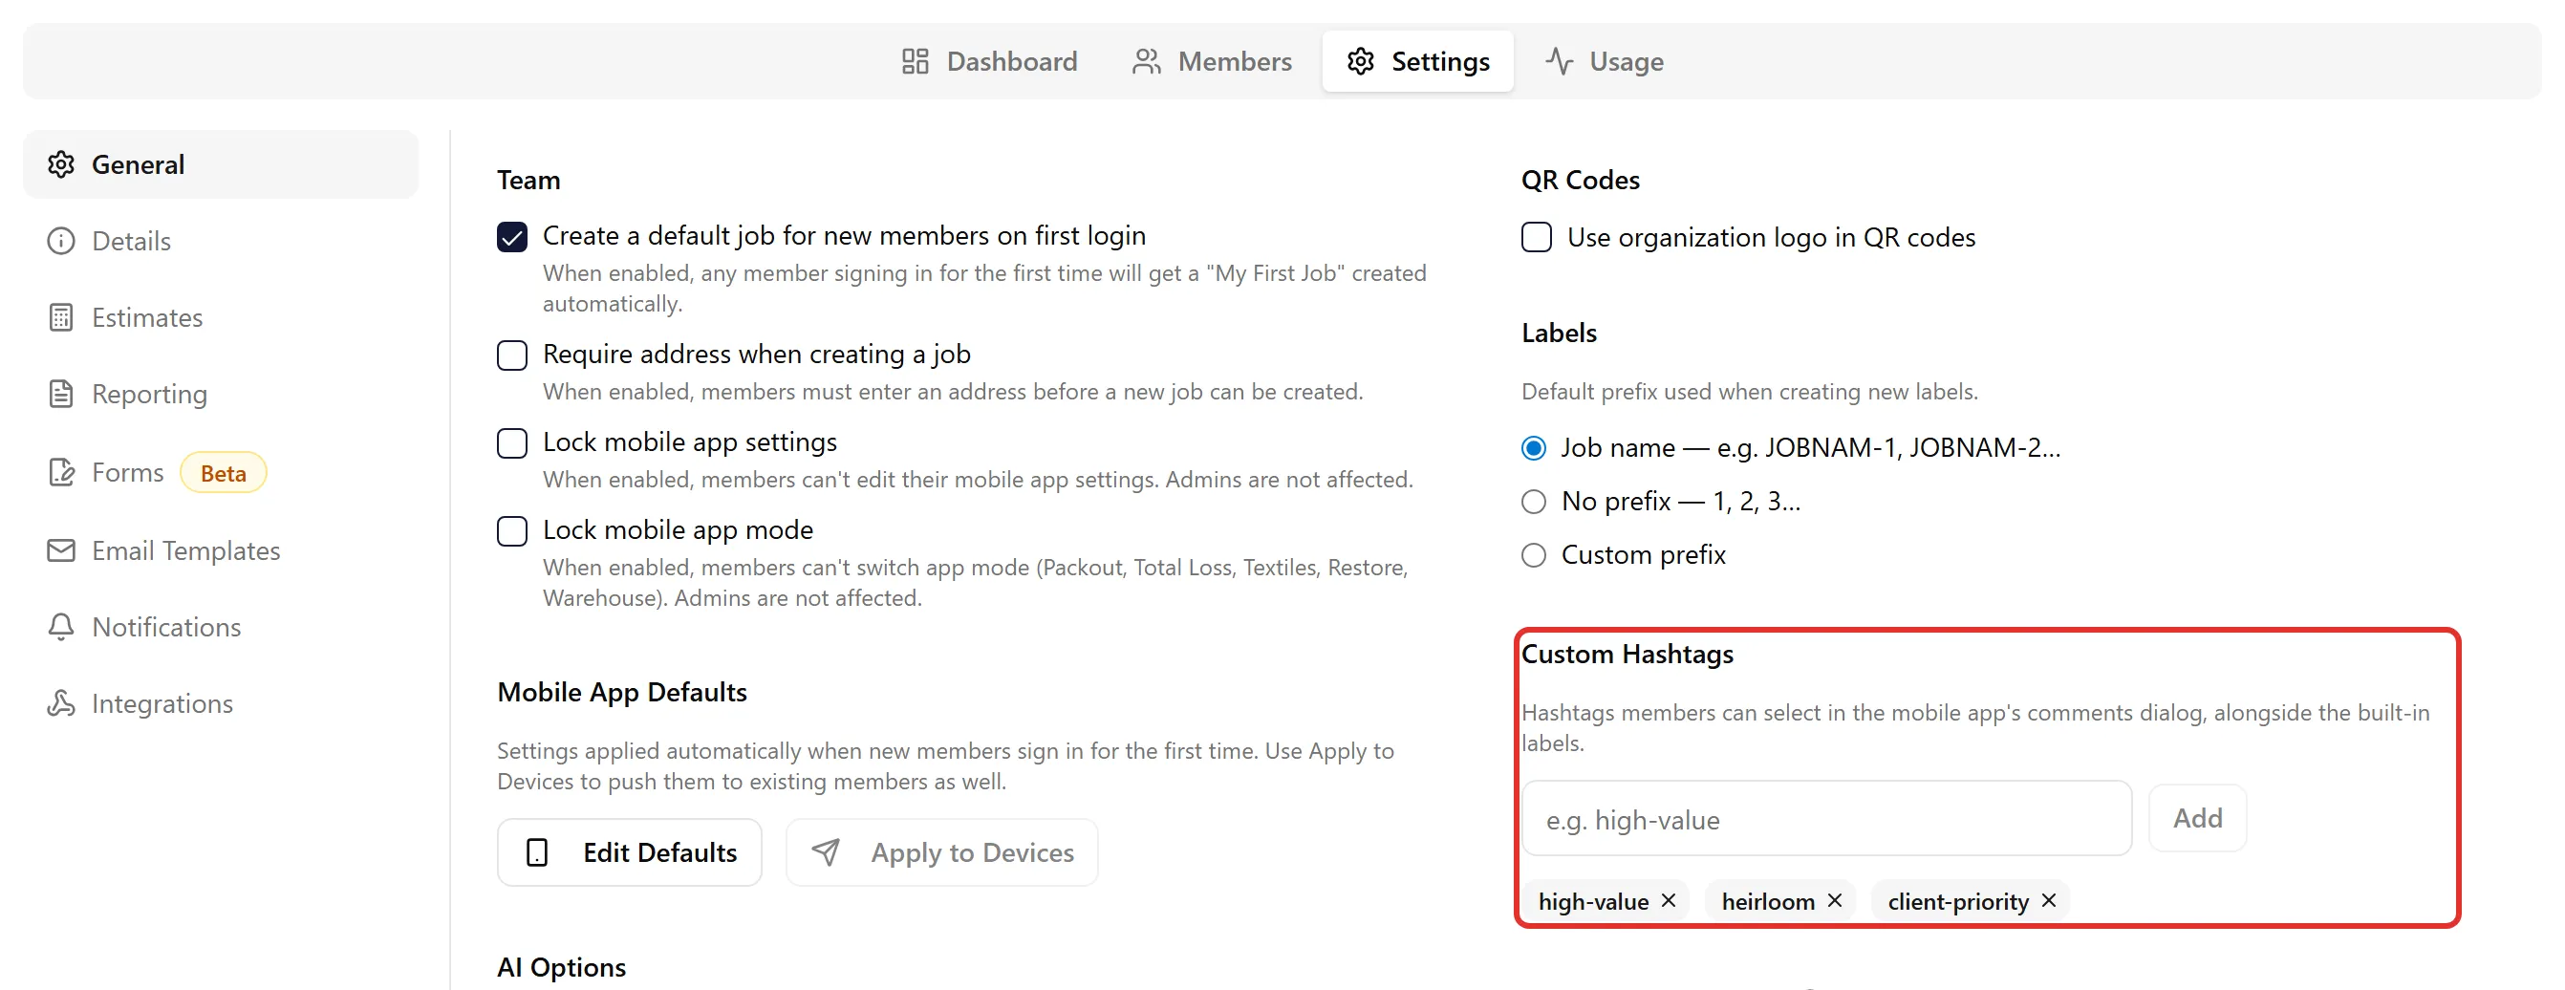Select the Settings tab
This screenshot has width=2565, height=990.
(1418, 62)
